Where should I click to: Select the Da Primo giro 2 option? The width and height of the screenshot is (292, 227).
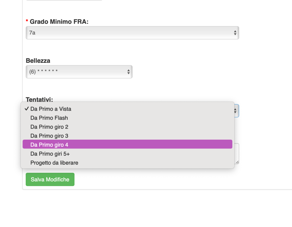[49, 127]
